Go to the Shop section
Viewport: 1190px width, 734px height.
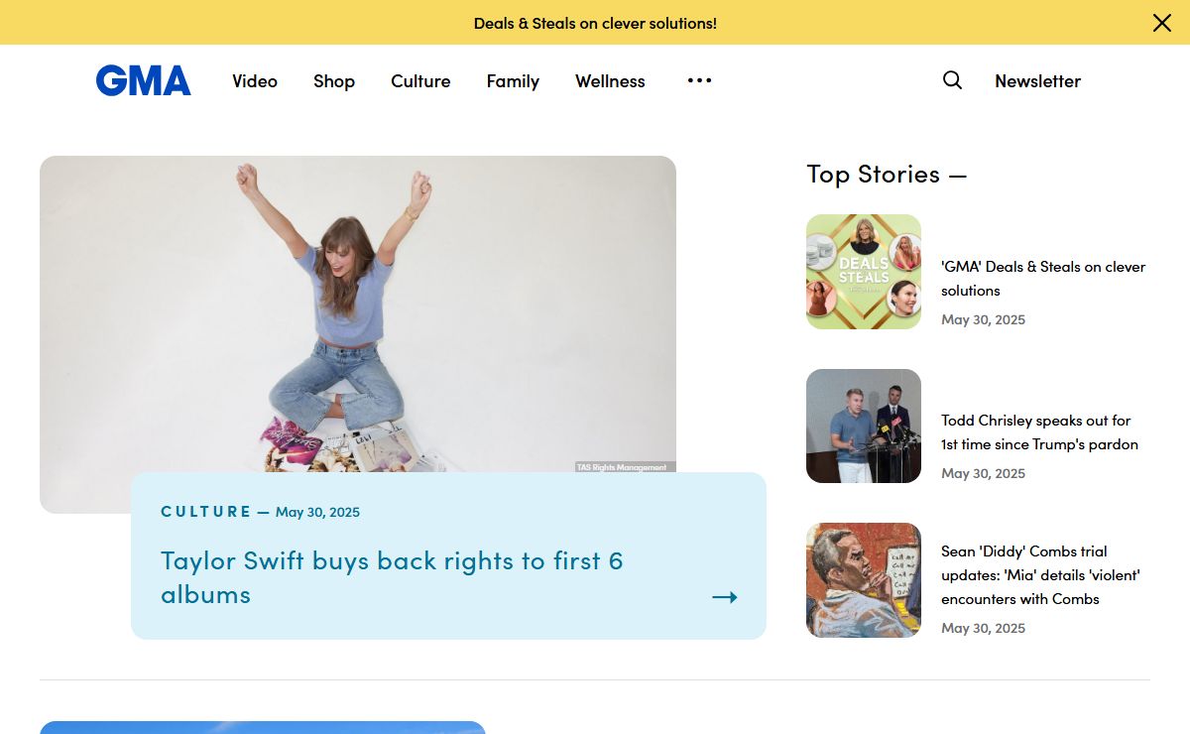(x=334, y=81)
